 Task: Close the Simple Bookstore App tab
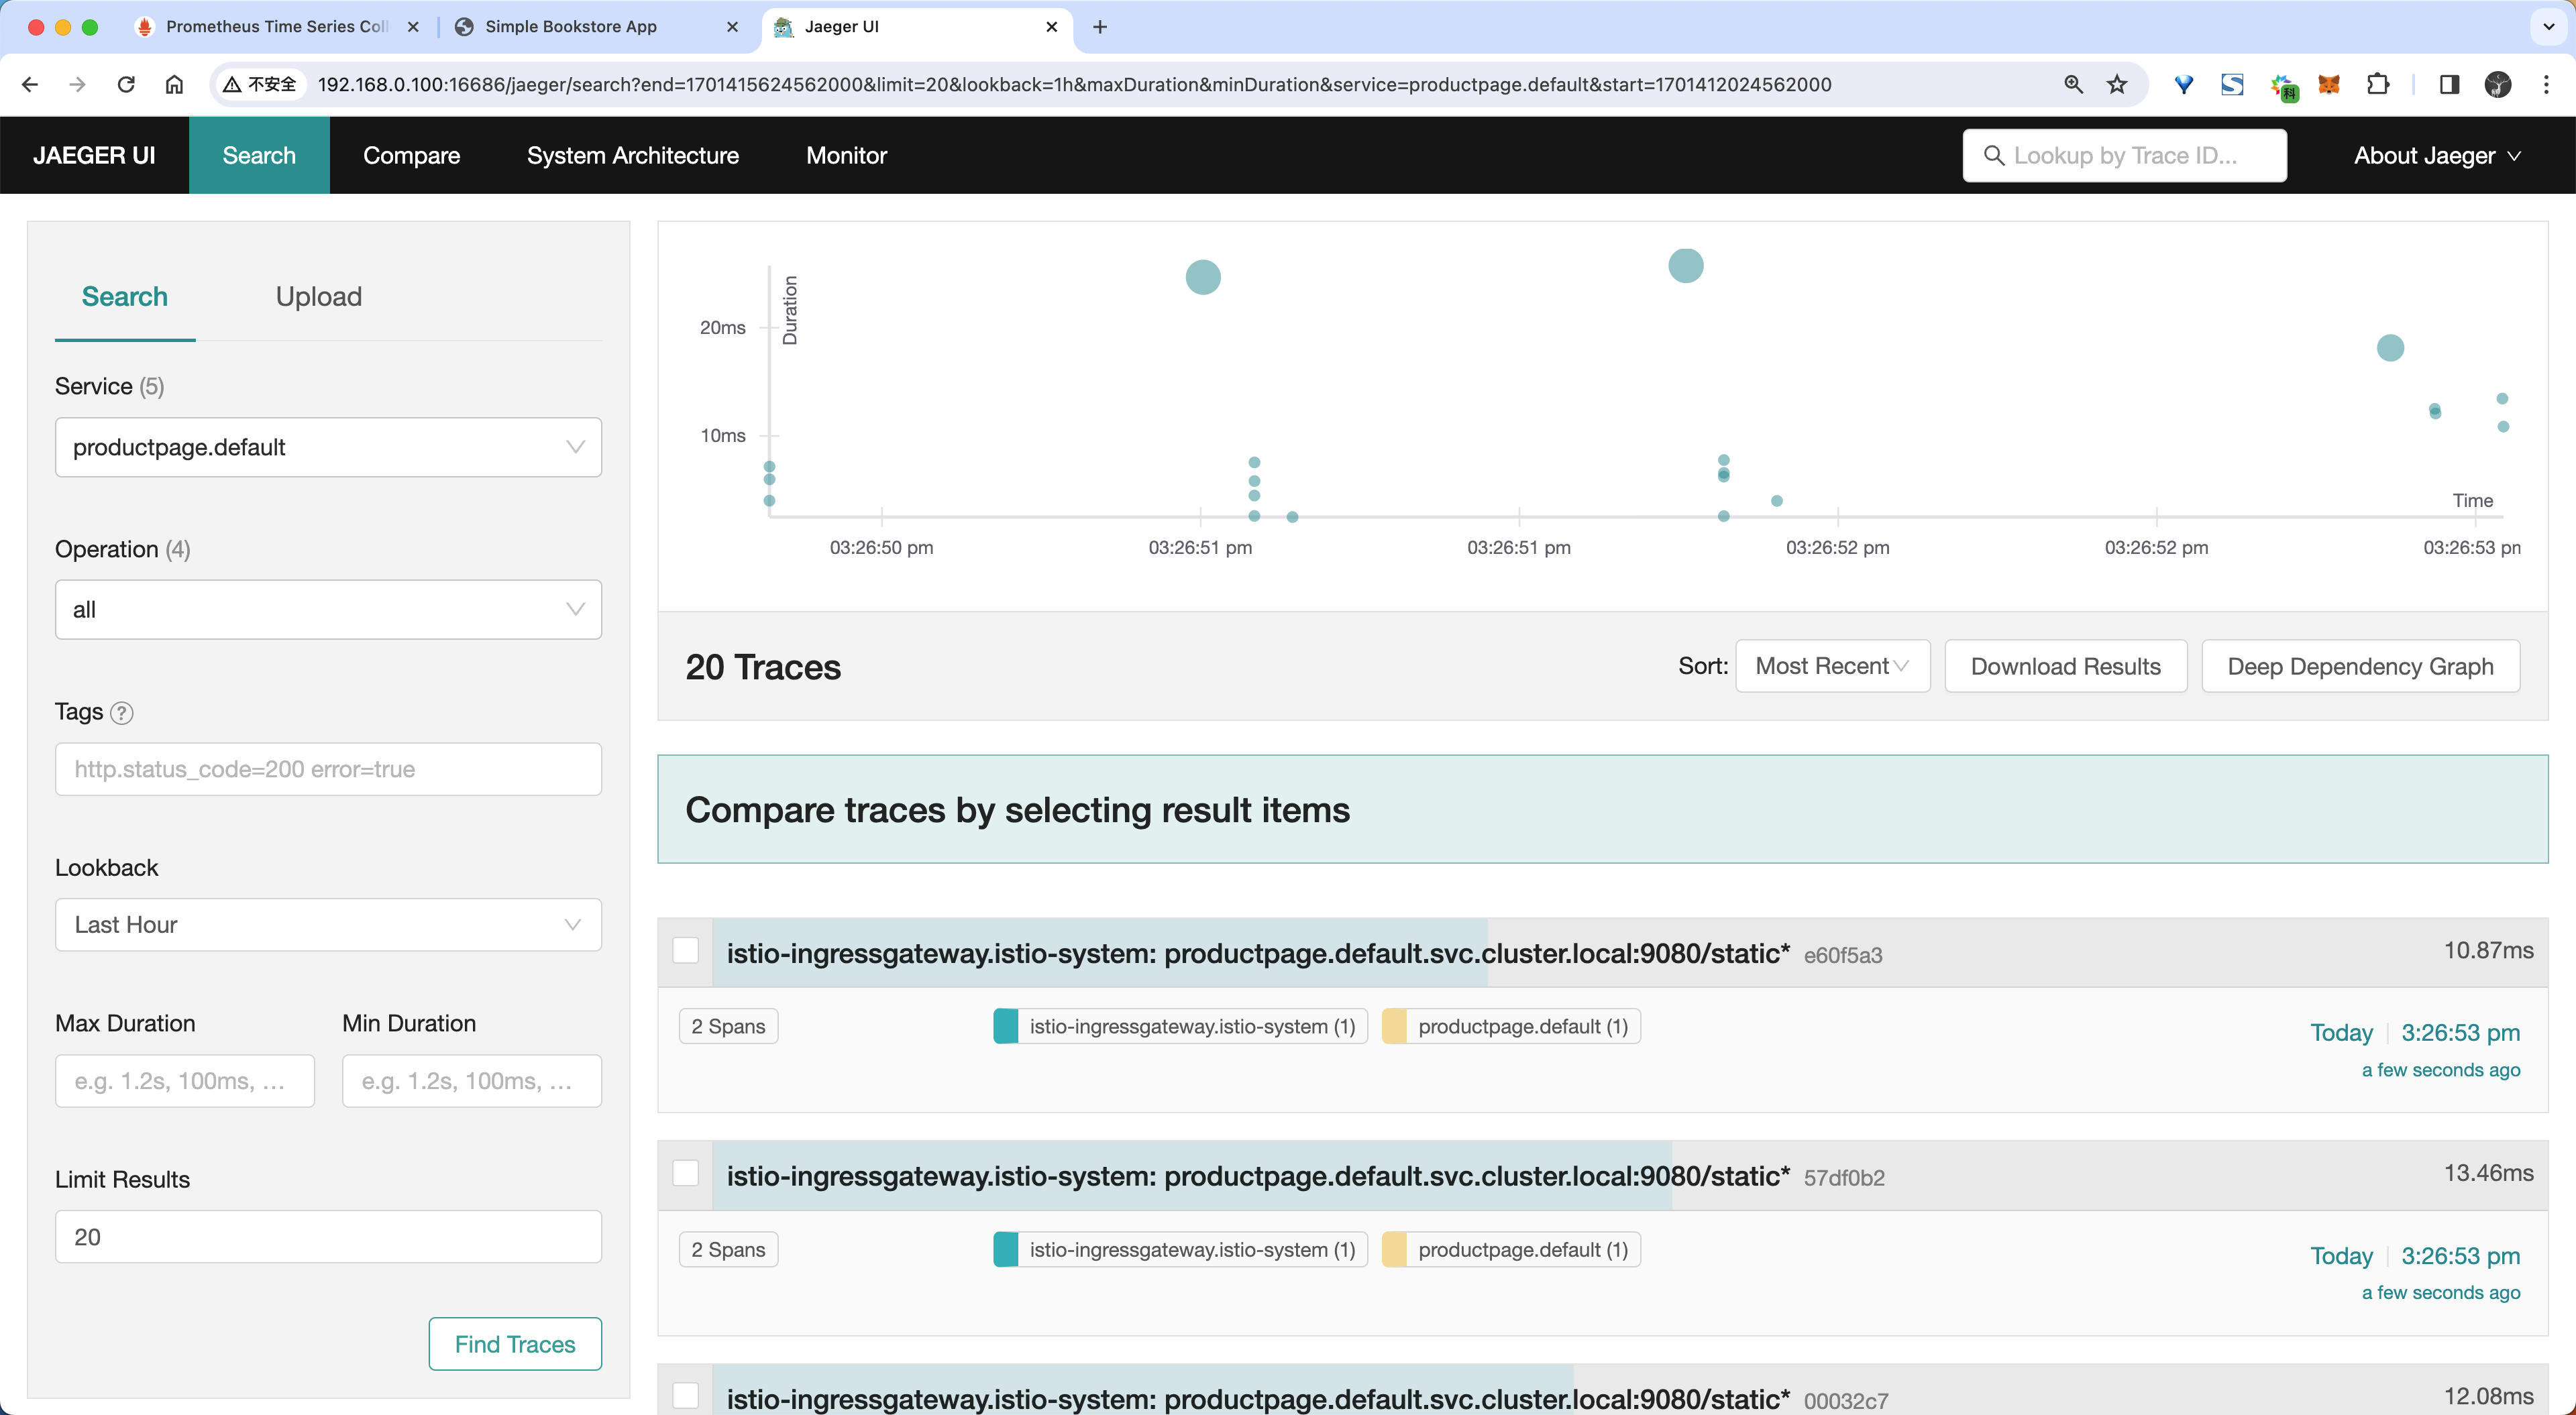(x=732, y=27)
